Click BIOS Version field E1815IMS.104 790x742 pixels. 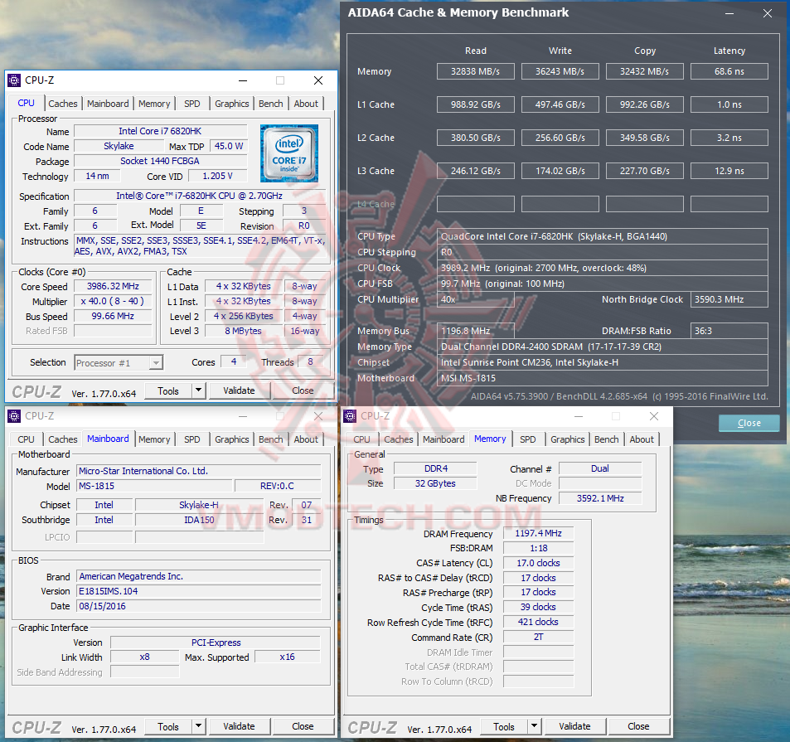coord(199,591)
